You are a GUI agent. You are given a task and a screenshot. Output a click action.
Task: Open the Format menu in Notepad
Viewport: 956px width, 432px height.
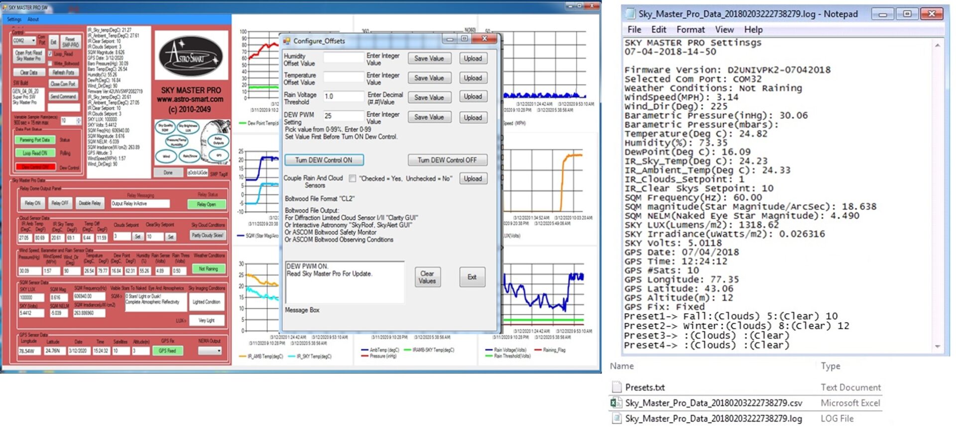click(690, 30)
